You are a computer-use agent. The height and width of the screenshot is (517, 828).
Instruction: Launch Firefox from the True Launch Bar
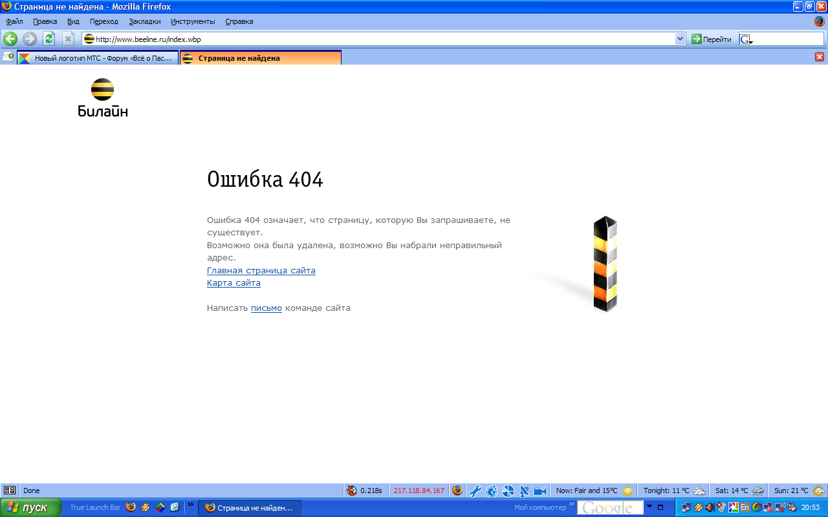tap(131, 507)
